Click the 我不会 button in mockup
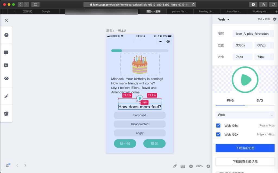 [125, 143]
